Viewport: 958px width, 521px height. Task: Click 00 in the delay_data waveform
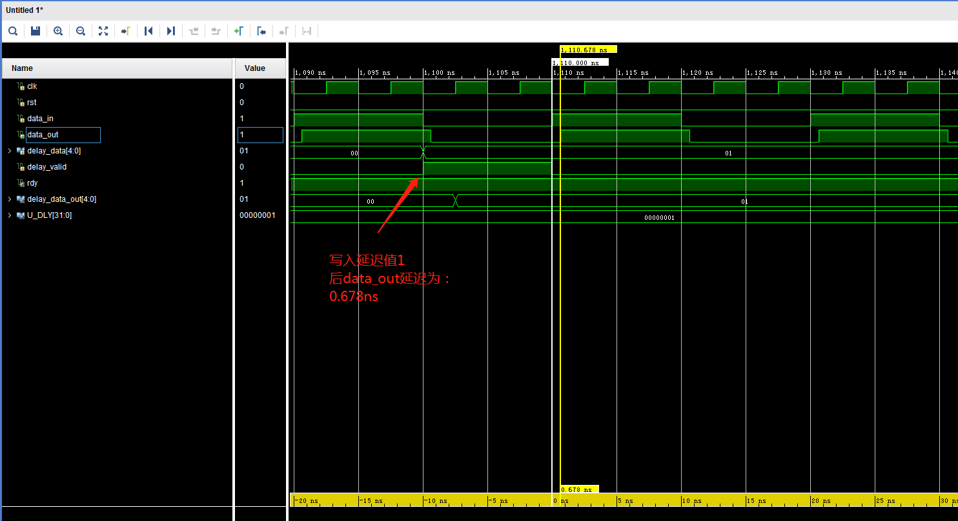(354, 153)
